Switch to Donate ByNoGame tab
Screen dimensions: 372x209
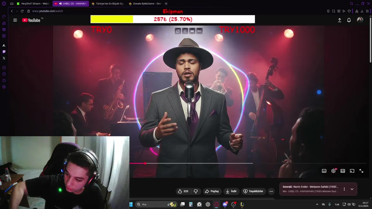(145, 3)
